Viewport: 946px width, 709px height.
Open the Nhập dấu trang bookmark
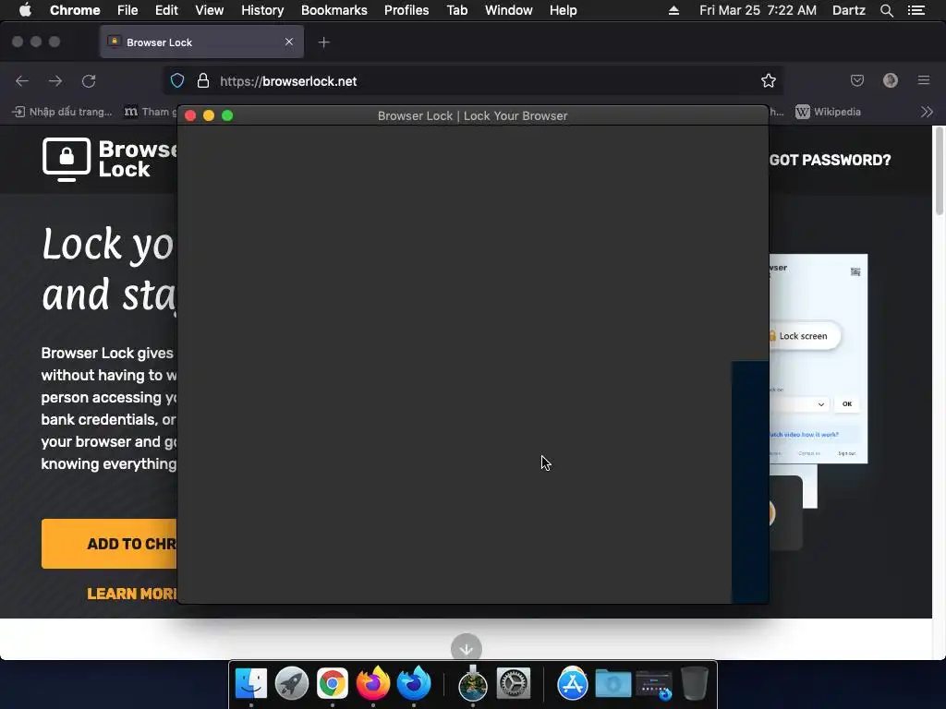point(62,112)
